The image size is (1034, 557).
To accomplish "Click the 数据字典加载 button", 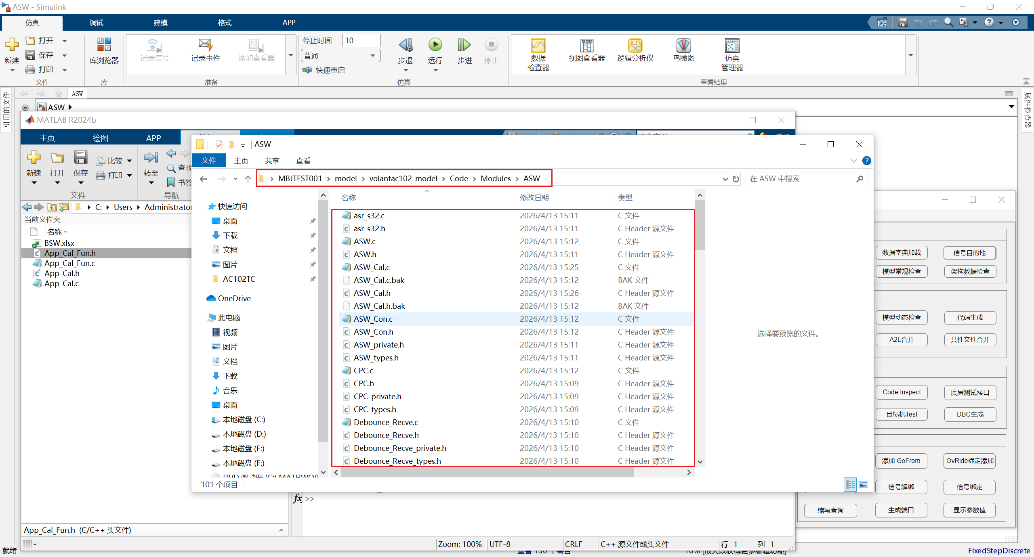I will 901,253.
